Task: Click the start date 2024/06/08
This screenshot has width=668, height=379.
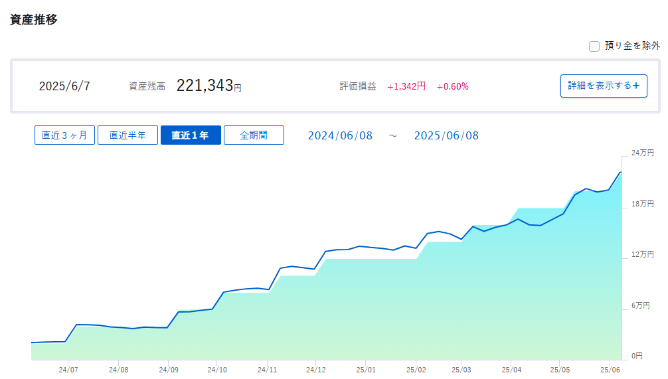Action: click(x=340, y=136)
